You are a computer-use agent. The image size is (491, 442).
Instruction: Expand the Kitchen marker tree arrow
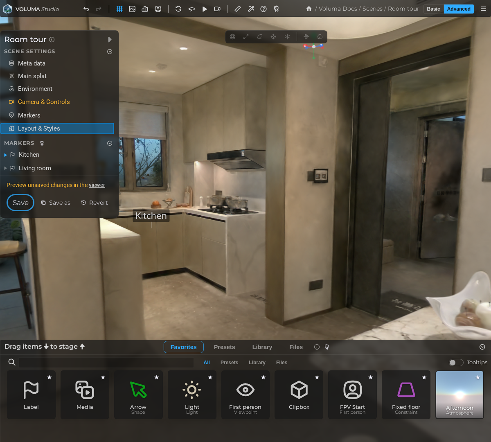point(5,155)
